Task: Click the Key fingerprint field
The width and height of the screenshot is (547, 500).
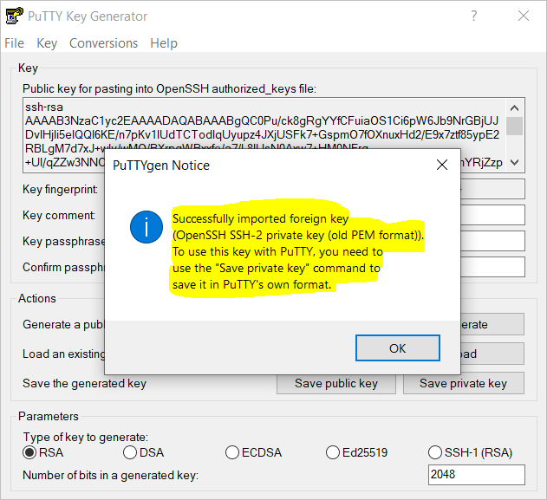Action: pos(492,189)
